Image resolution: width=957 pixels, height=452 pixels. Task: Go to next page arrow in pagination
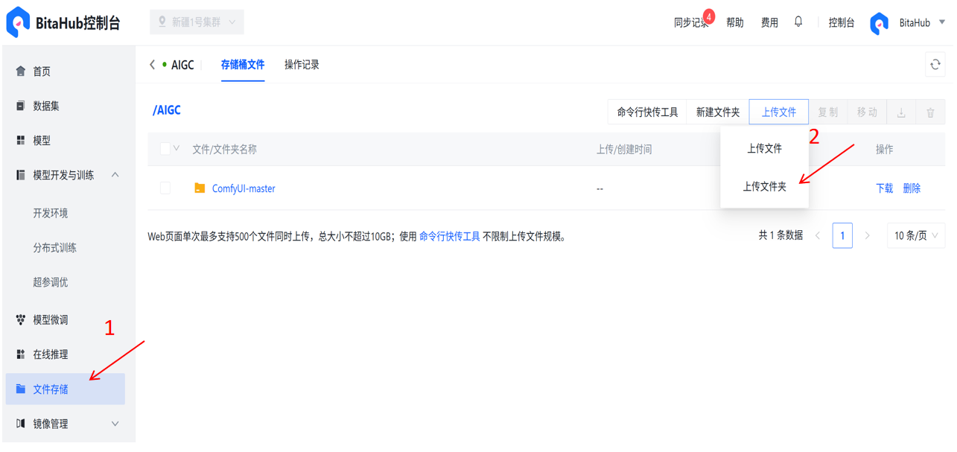[867, 235]
